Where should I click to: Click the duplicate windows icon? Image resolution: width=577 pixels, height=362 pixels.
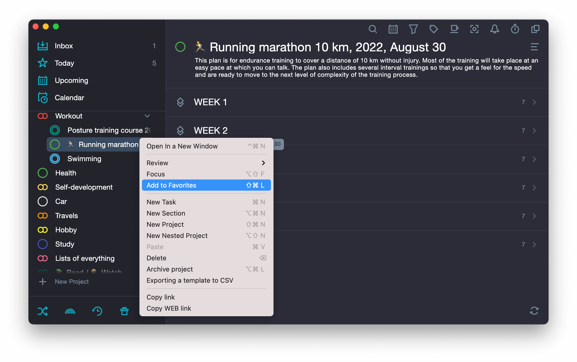pyautogui.click(x=535, y=29)
